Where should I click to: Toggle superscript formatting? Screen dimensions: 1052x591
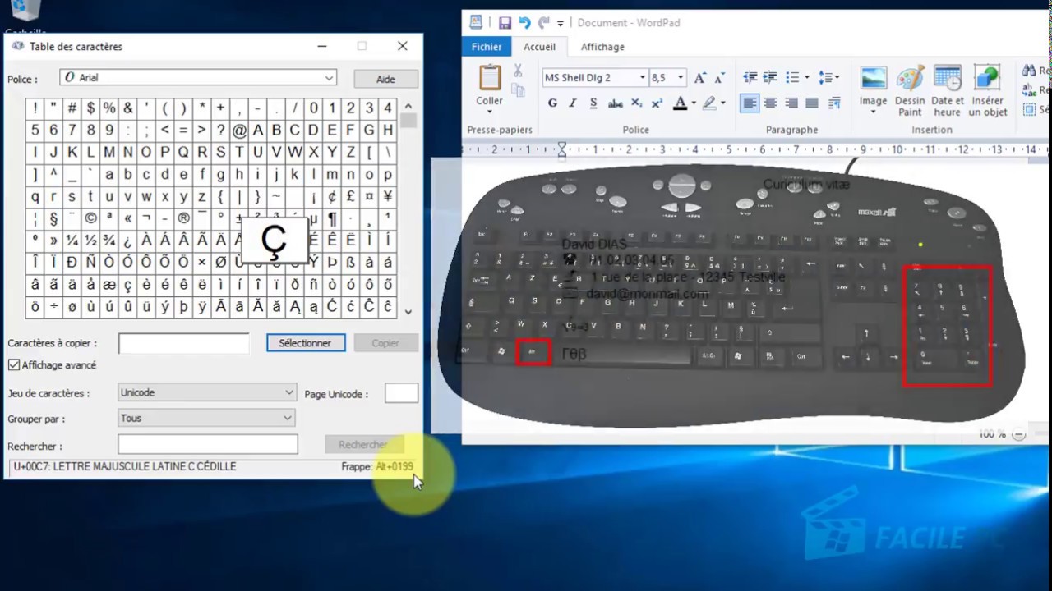[657, 103]
